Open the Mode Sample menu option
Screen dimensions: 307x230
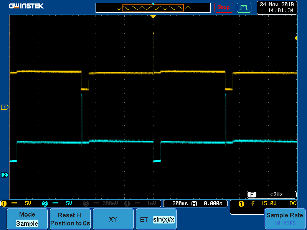click(27, 219)
